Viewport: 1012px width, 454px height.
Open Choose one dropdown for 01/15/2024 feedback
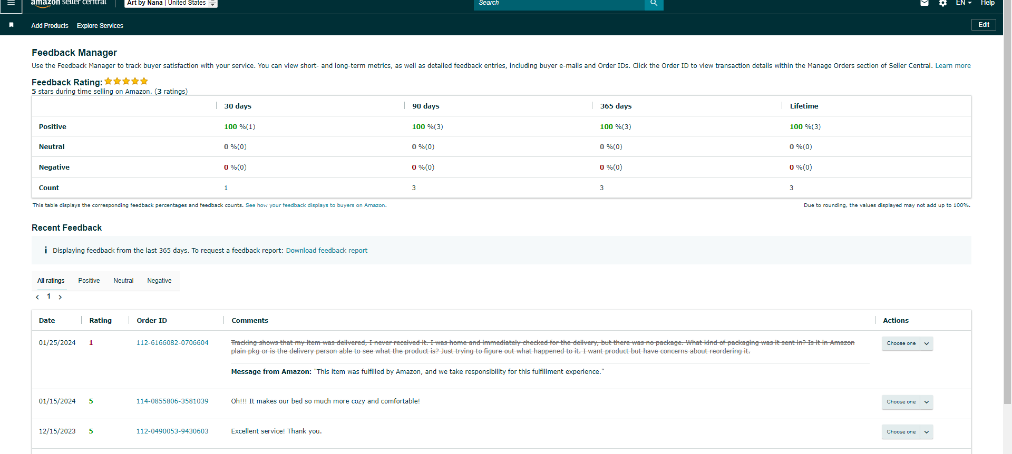[x=907, y=402]
